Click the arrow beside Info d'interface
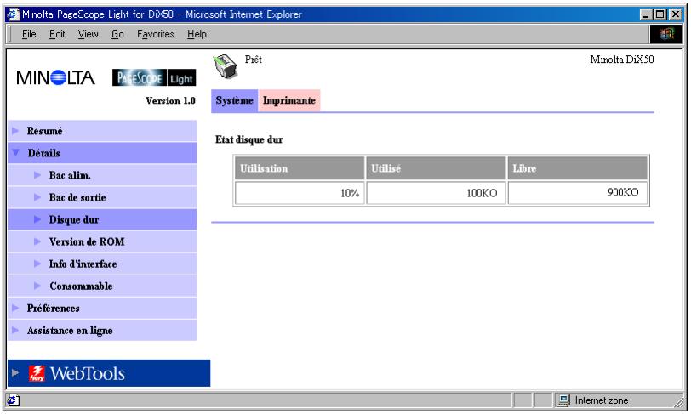This screenshot has width=691, height=414. point(37,264)
